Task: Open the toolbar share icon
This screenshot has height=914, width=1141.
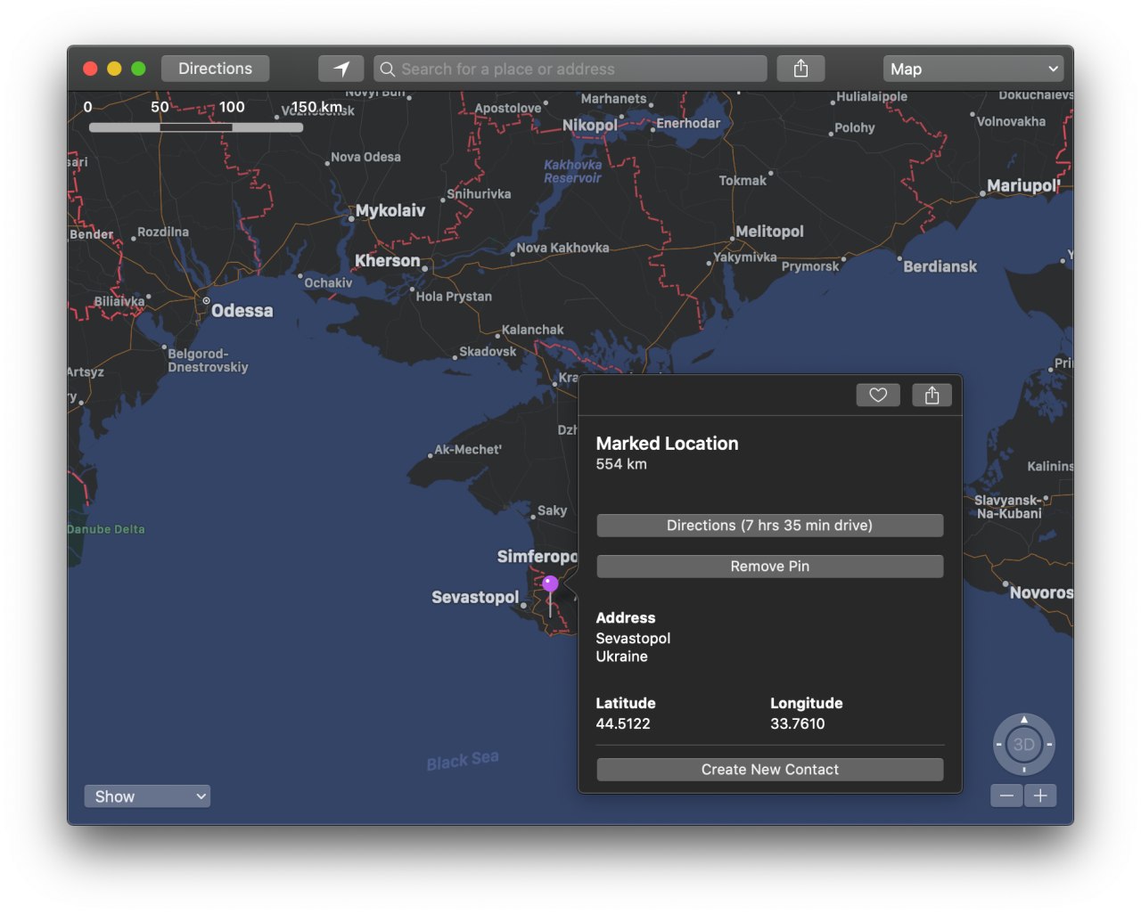Action: [800, 69]
